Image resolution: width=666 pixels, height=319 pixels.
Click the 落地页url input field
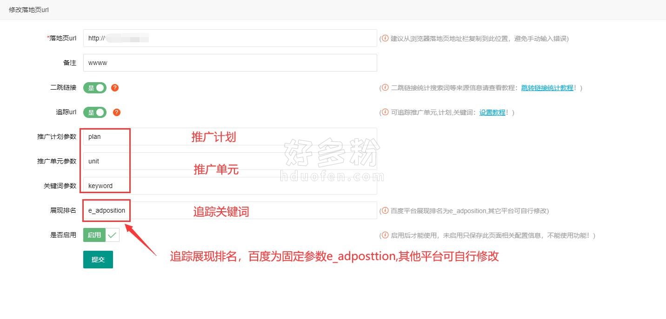point(230,38)
